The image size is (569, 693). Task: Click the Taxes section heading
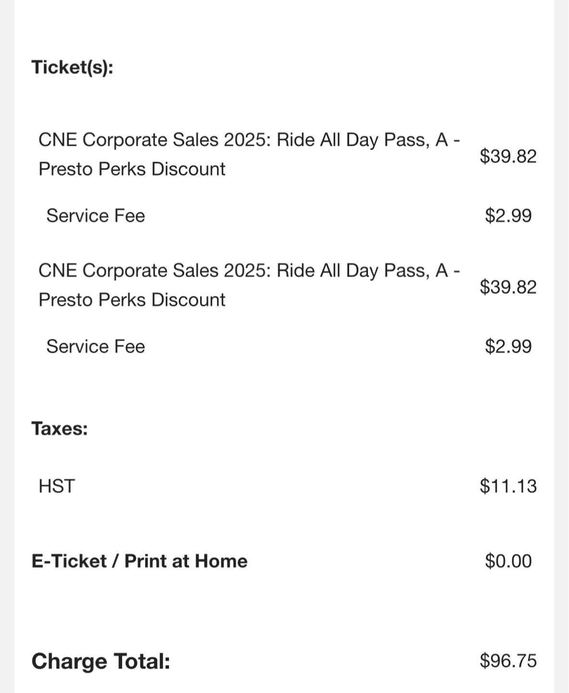click(x=60, y=428)
